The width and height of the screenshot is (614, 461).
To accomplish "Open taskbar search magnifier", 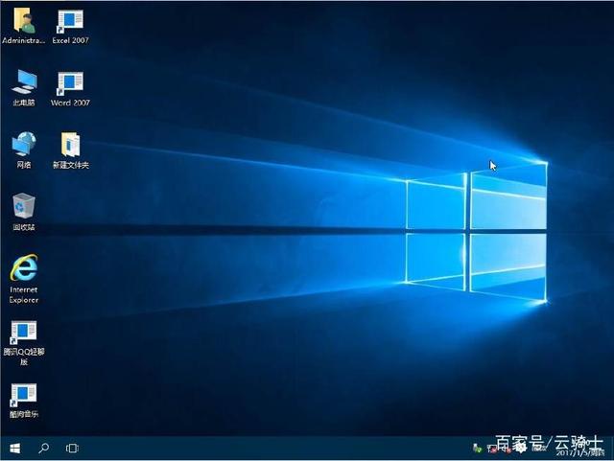I will 44,449.
